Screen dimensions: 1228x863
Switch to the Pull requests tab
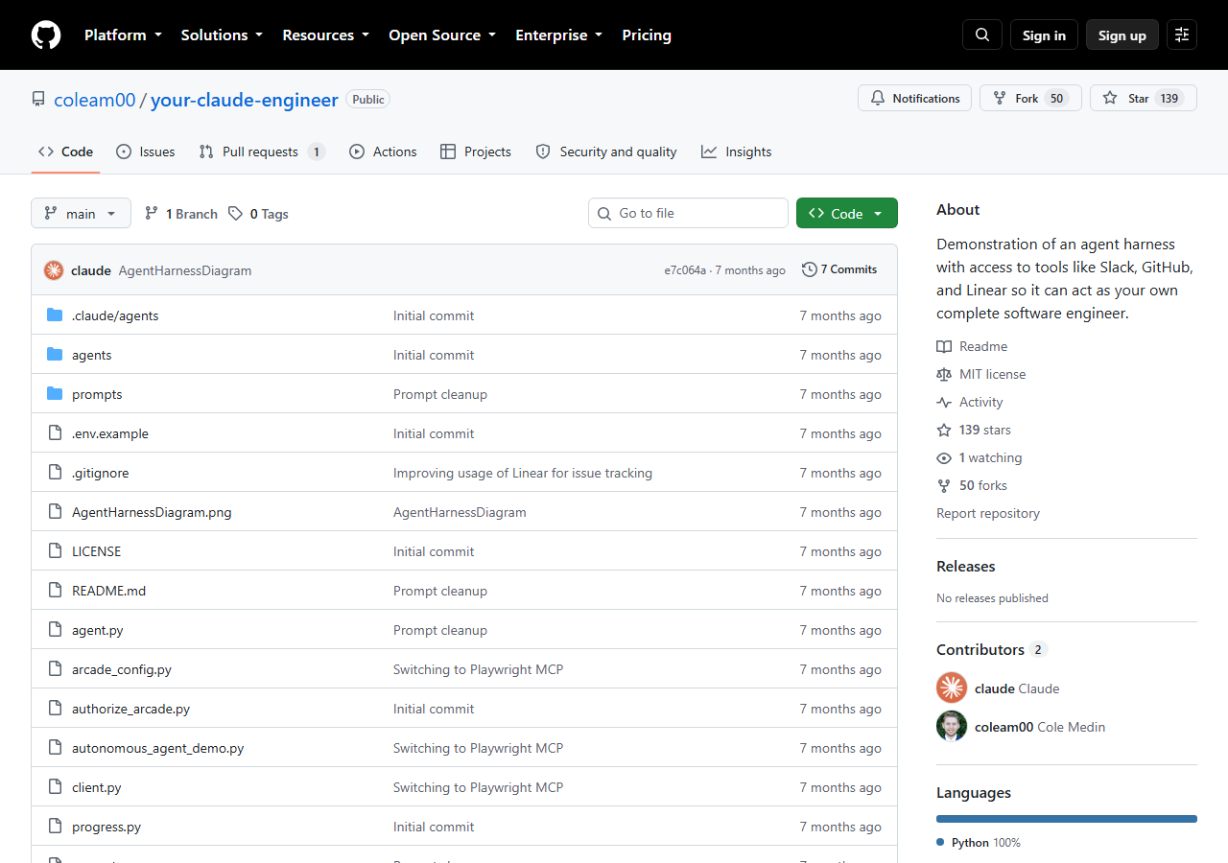262,152
